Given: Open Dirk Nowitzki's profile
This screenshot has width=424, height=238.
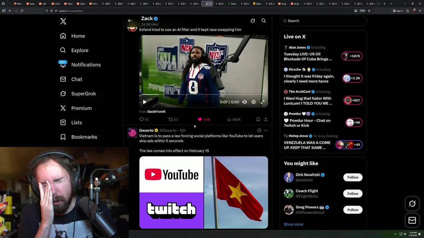Looking at the screenshot, I should [307, 175].
